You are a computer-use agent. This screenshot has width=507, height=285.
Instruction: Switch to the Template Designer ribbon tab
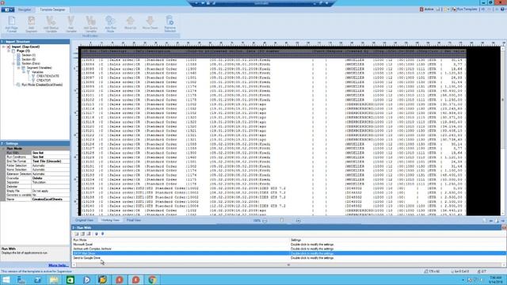coord(52,9)
